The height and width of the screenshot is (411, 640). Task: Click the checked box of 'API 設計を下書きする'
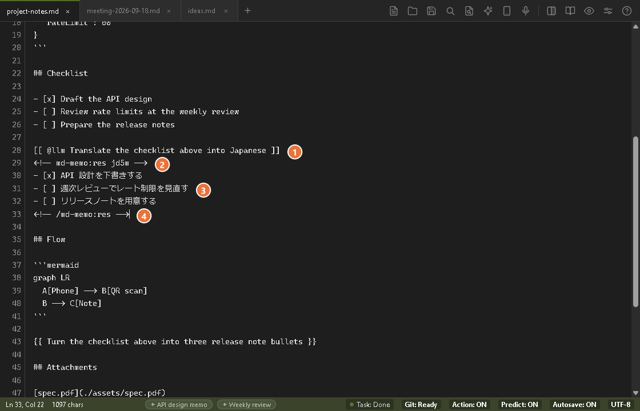(49, 175)
